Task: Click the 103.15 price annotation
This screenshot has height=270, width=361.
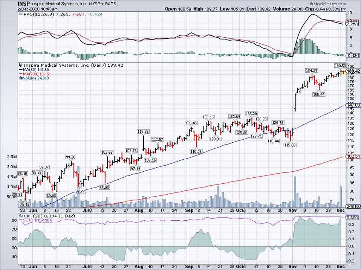Action: [x=150, y=160]
